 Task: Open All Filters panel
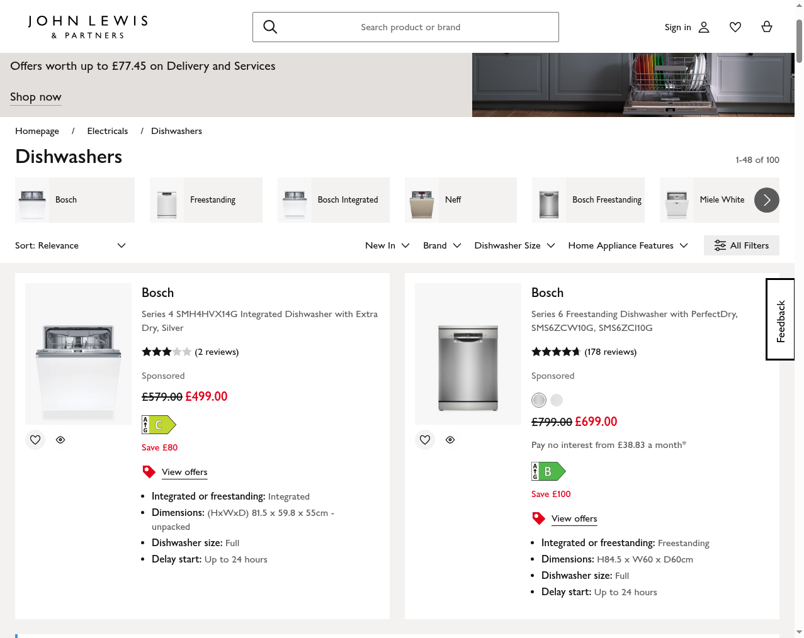[742, 245]
